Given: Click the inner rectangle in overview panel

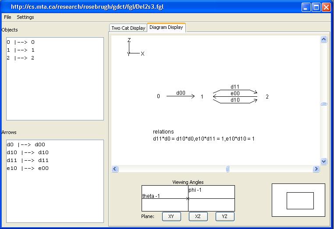Looking at the screenshot, I should [x=300, y=201].
